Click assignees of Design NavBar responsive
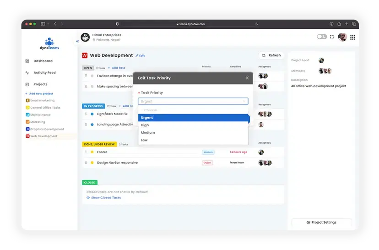 (x=265, y=163)
